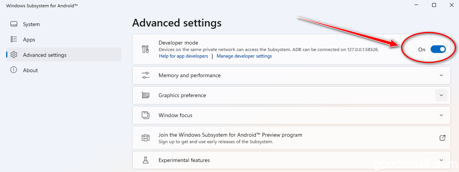This screenshot has height=172, width=459.
Task: Open Manage developer settings link
Action: [244, 56]
